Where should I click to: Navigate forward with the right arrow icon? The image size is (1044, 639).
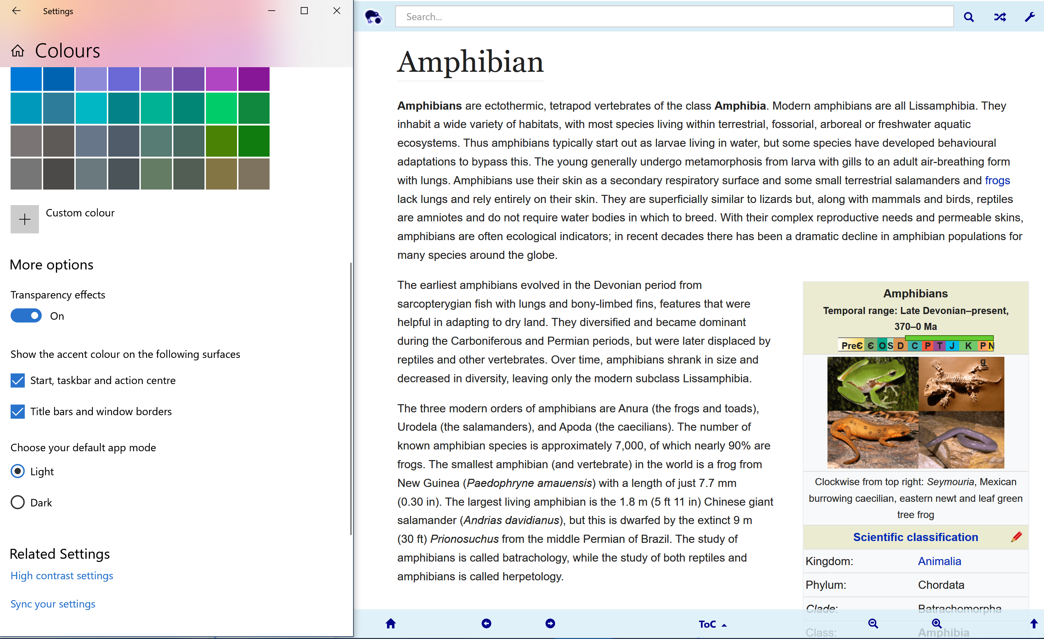click(550, 623)
